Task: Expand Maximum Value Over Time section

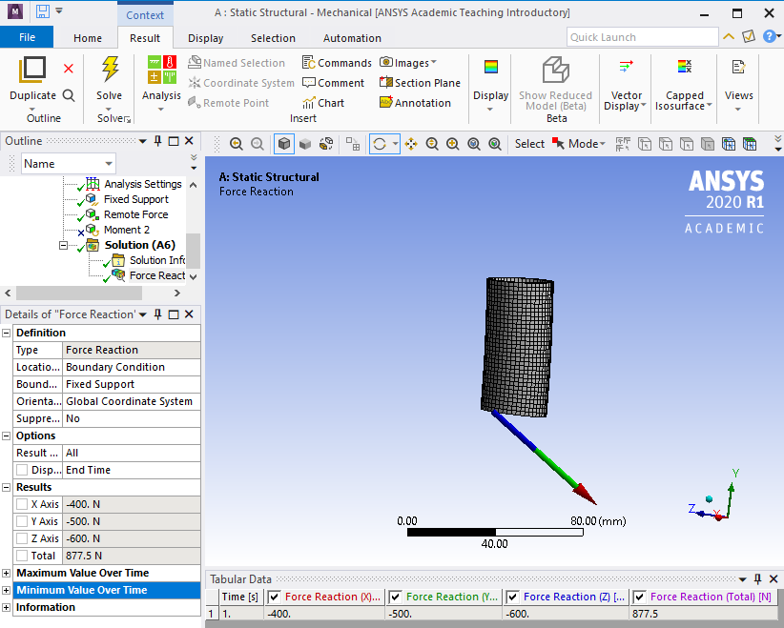Action: [7, 573]
